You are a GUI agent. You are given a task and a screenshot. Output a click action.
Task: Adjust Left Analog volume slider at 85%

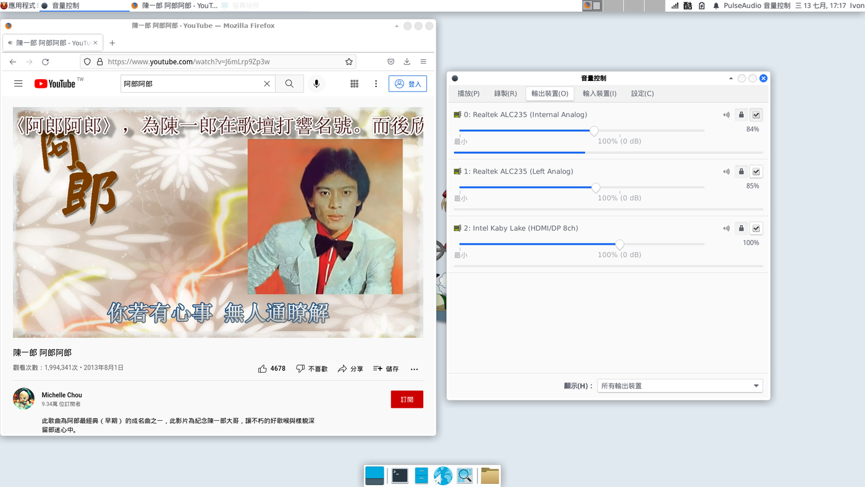(x=596, y=188)
